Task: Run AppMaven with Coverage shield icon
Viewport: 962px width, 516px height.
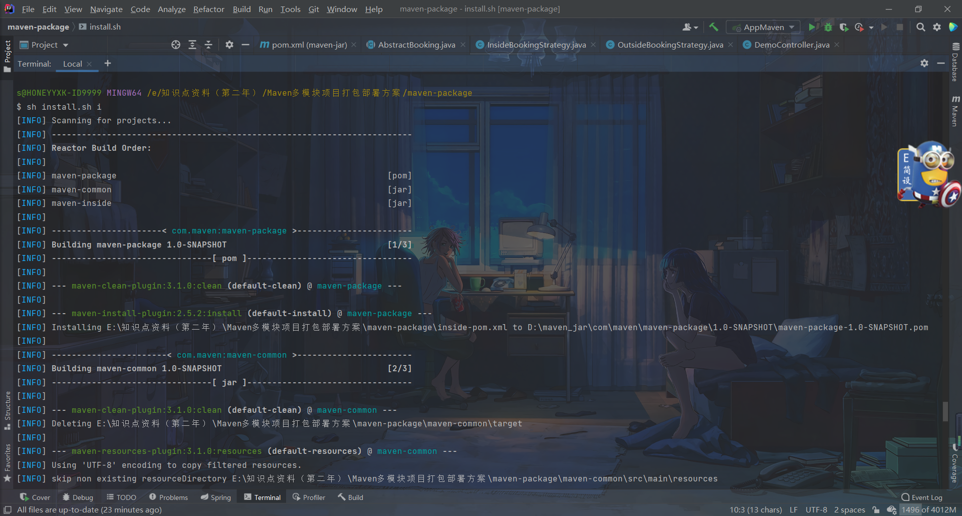Action: click(844, 27)
